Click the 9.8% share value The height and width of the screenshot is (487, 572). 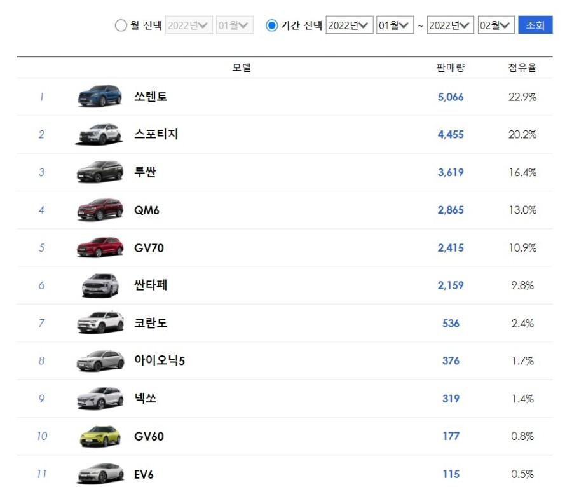(x=522, y=285)
